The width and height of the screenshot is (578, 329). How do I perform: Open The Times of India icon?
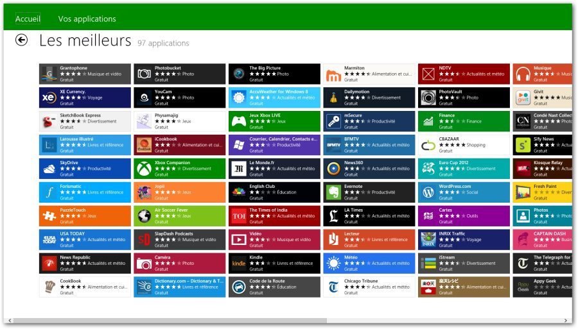coord(238,216)
